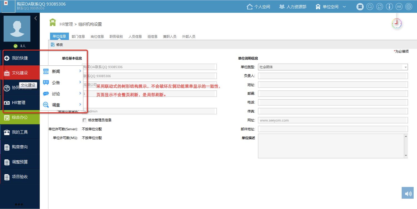Collapse the left sidebar with arrow
The height and width of the screenshot is (209, 417).
click(x=36, y=18)
